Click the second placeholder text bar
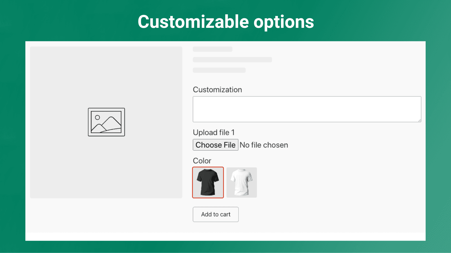 pos(232,59)
